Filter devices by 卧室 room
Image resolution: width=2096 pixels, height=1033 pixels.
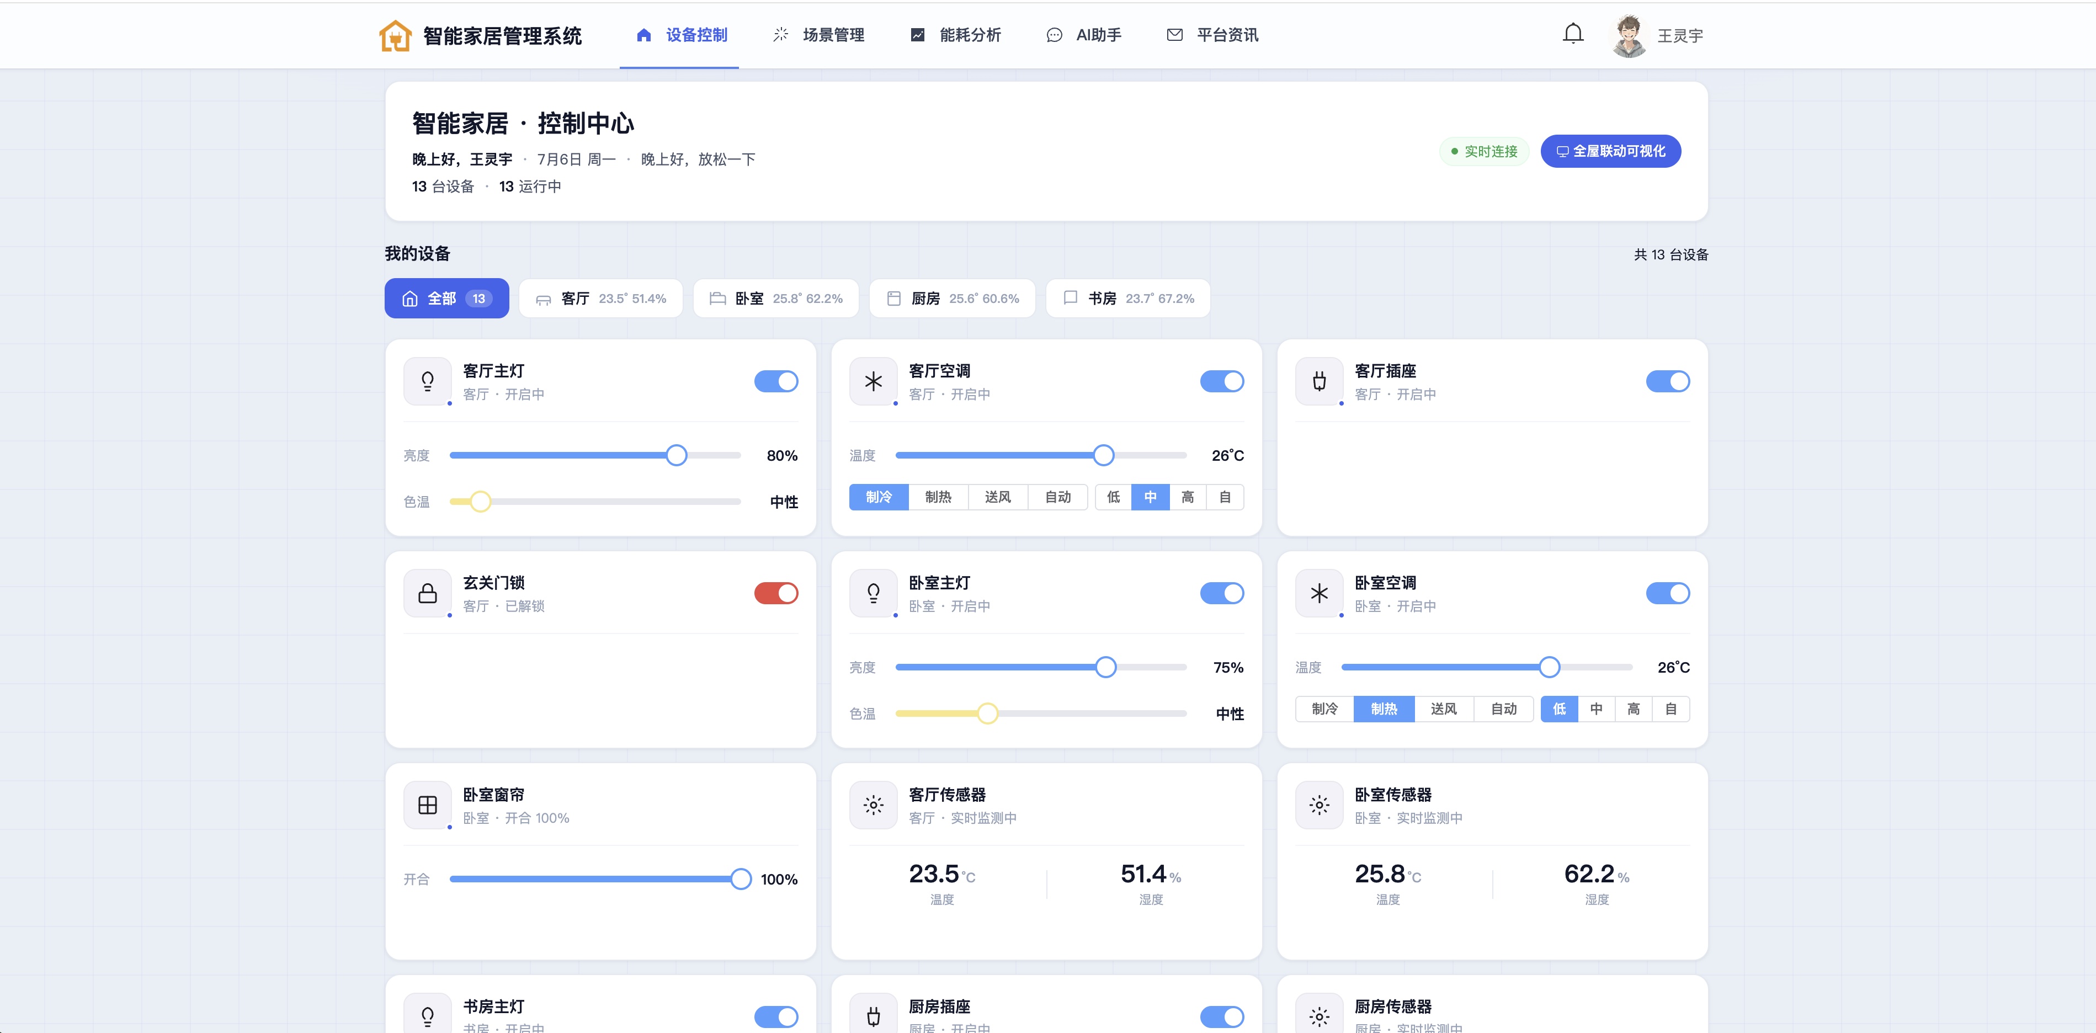(x=775, y=299)
